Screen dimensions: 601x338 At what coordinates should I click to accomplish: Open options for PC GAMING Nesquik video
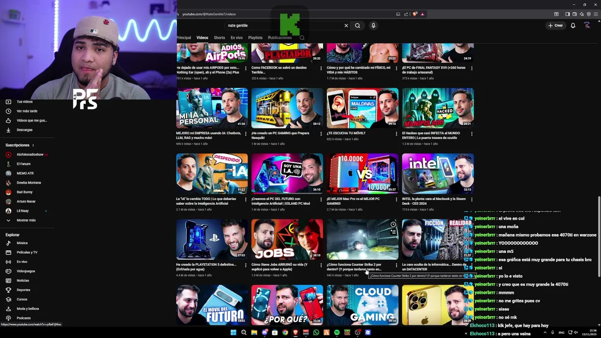[321, 134]
